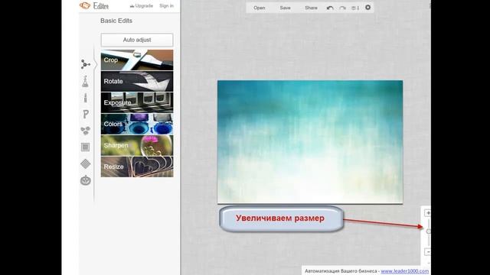The image size is (490, 275).
Task: Open the Rotate tool
Action: pos(137,82)
